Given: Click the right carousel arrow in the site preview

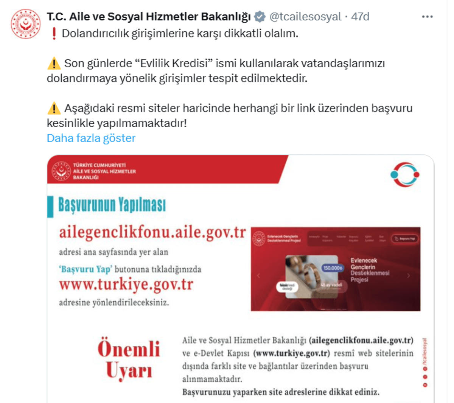Looking at the screenshot, I should click(x=408, y=275).
